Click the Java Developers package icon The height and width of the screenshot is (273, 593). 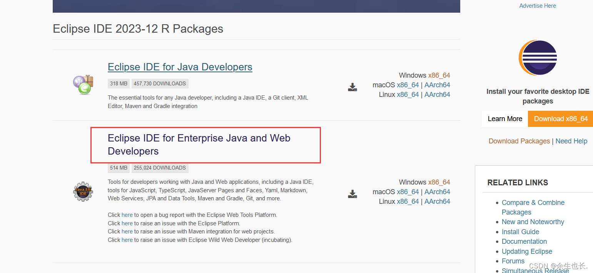click(x=83, y=85)
